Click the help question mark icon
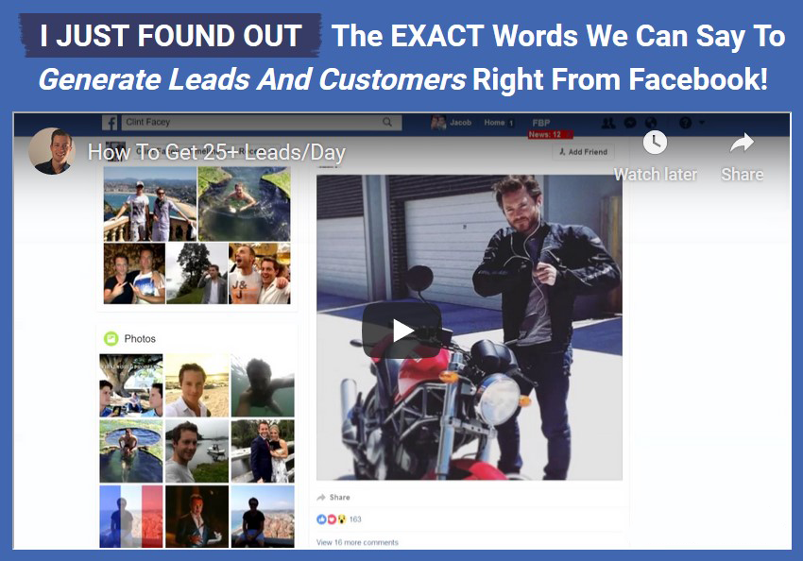The image size is (803, 561). pyautogui.click(x=685, y=123)
